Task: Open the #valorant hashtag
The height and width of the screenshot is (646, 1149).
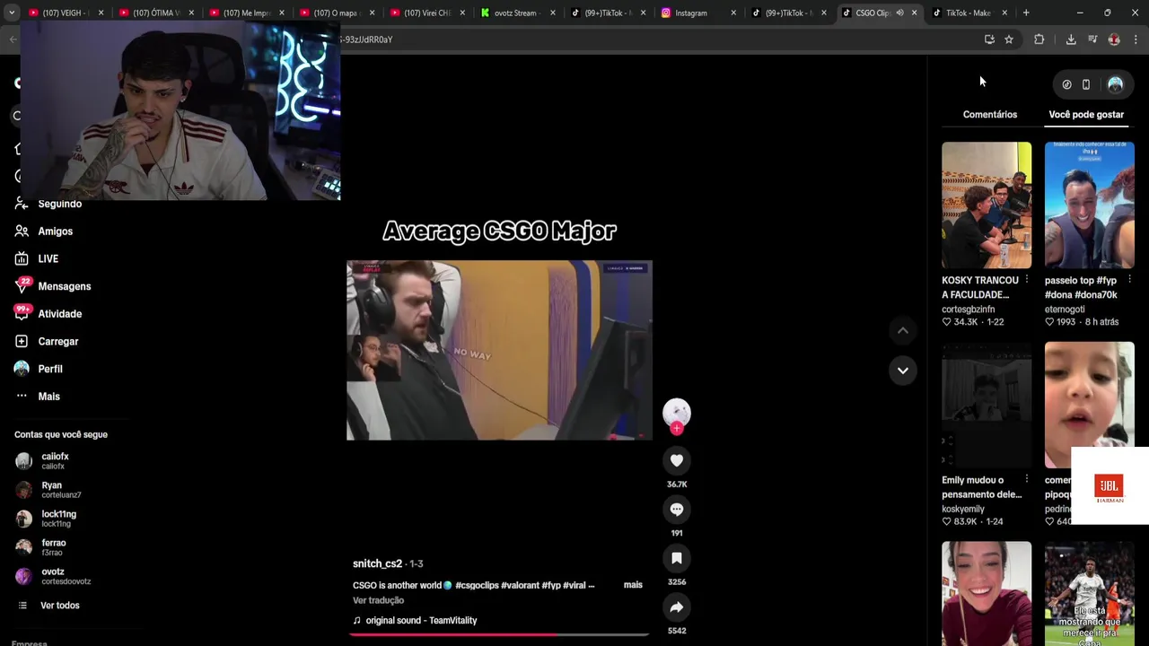Action: [521, 585]
